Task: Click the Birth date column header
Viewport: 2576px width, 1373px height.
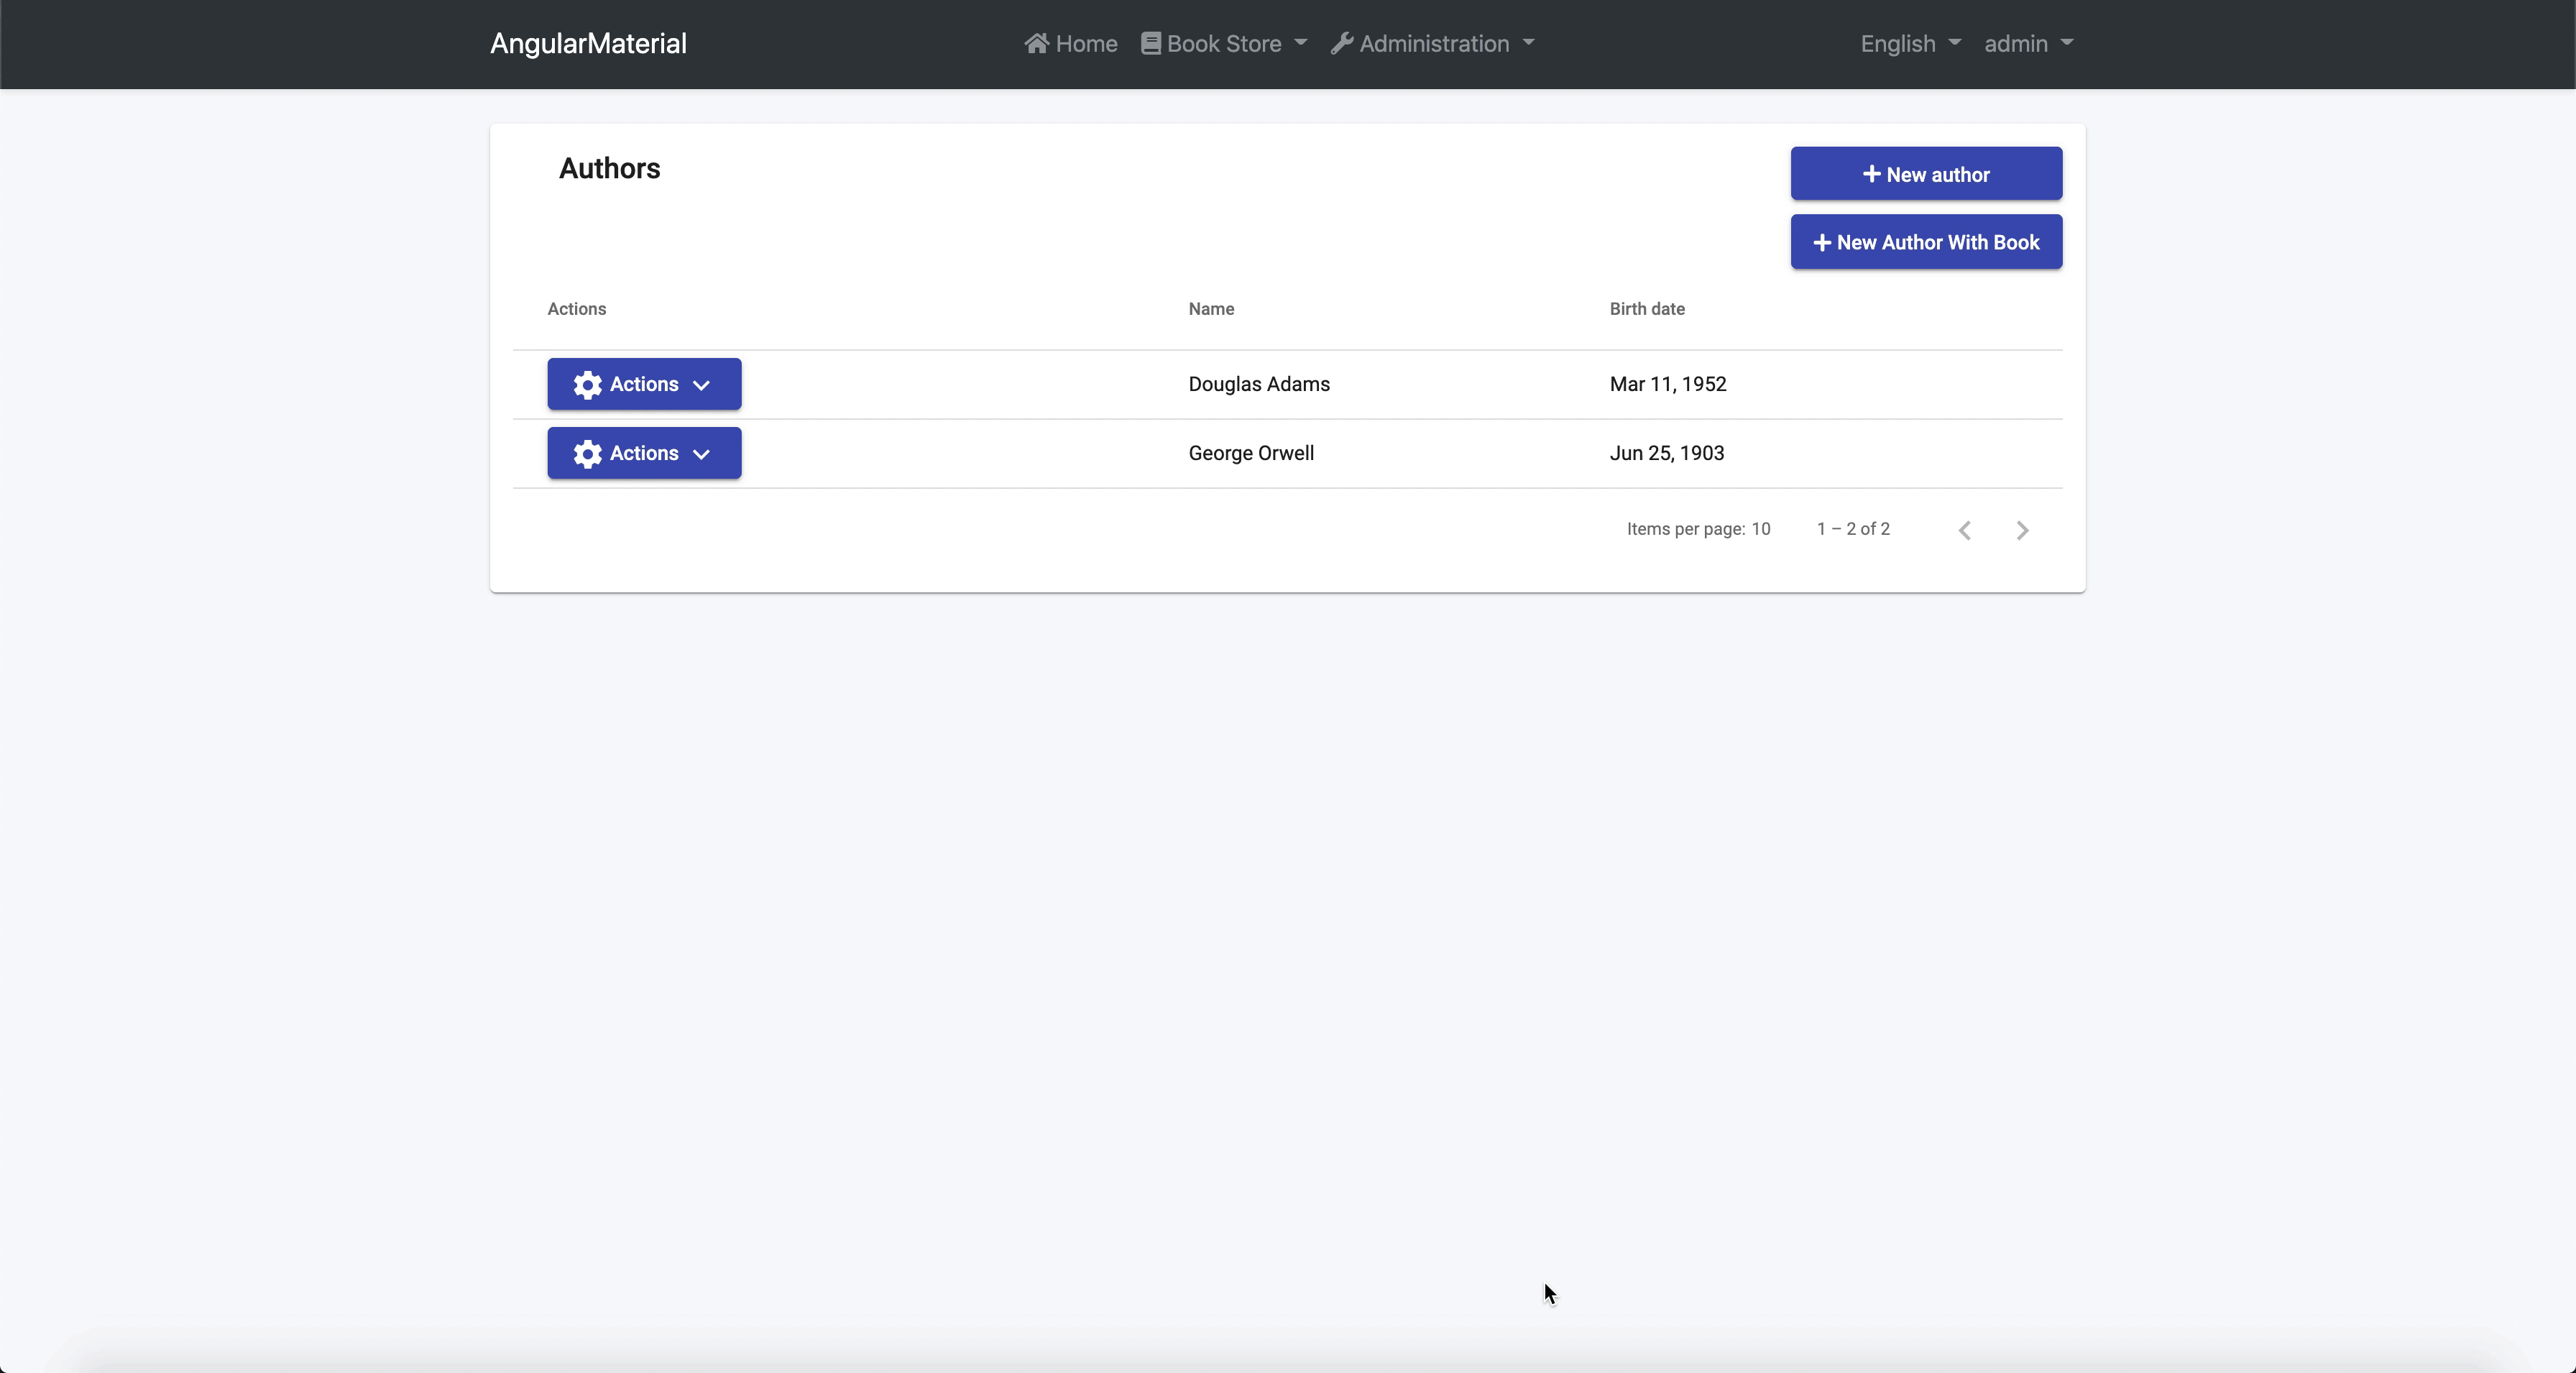Action: click(1646, 309)
